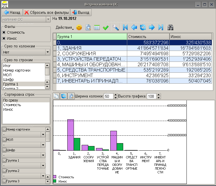
Task: Toggle the Износ fact checkbox
Action: point(4,38)
